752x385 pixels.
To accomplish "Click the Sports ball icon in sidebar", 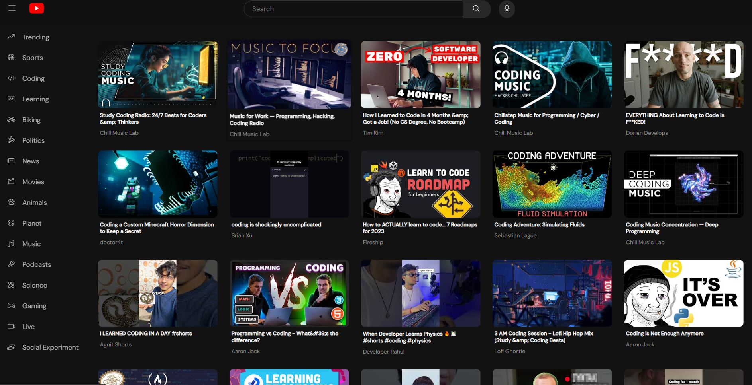I will pos(11,57).
